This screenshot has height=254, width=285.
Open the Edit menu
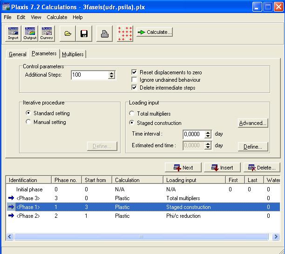21,17
